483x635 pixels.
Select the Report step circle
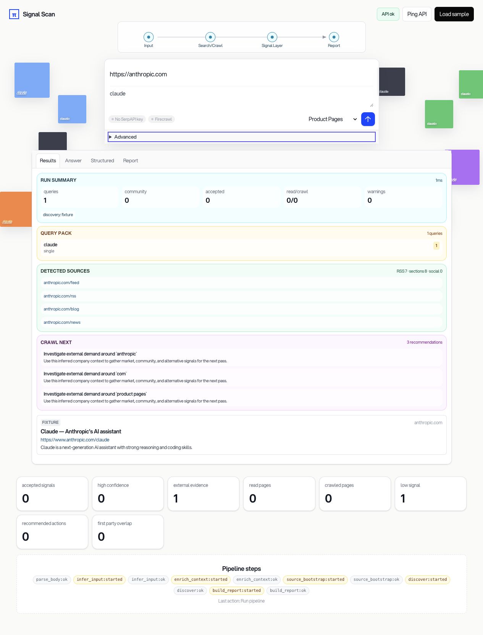(334, 37)
